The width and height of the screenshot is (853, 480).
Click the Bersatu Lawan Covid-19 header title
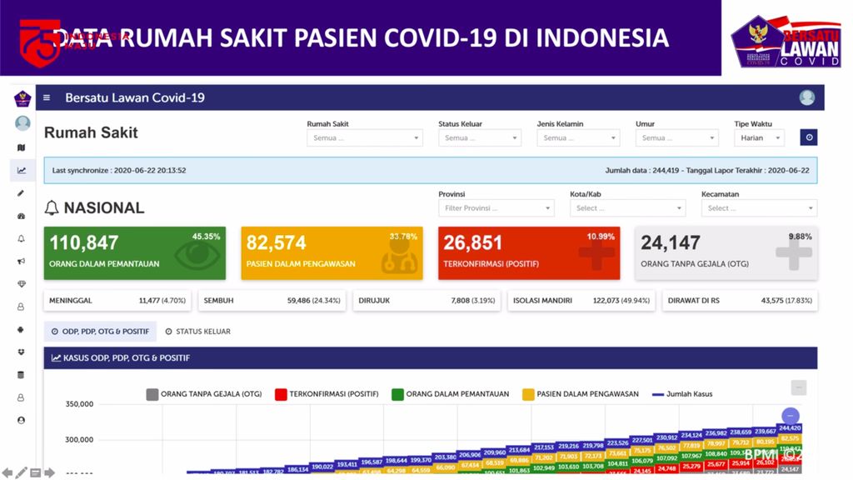click(x=135, y=98)
